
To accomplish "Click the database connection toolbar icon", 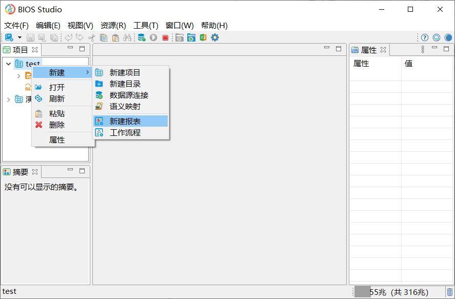I will 142,37.
